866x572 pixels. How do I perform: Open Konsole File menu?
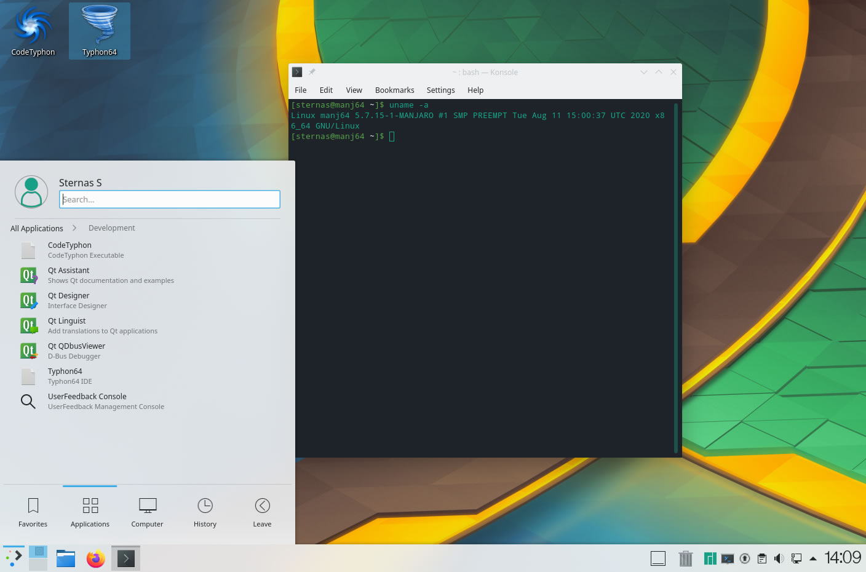click(301, 90)
